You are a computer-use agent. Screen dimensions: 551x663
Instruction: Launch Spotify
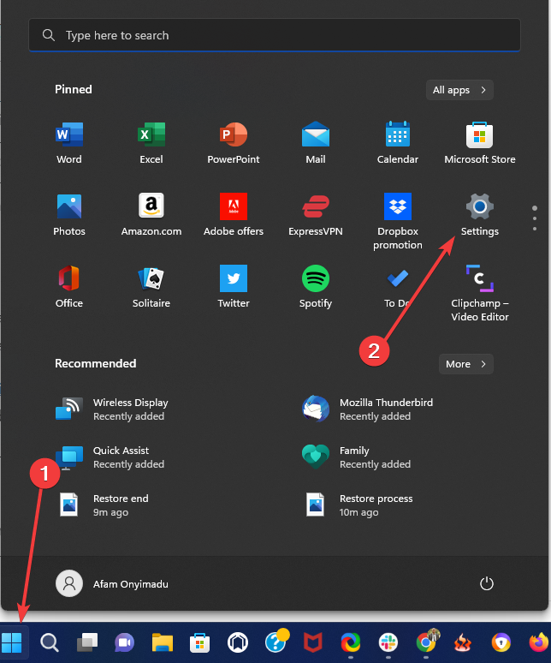coord(316,287)
